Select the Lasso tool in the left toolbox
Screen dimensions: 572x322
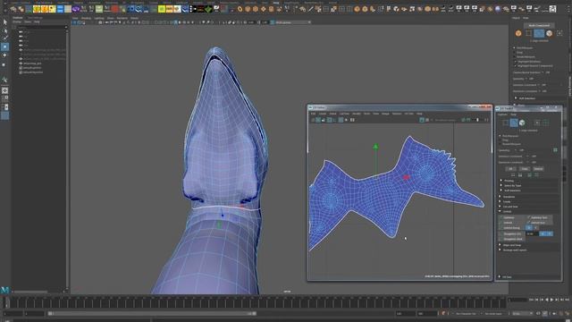pyautogui.click(x=4, y=30)
